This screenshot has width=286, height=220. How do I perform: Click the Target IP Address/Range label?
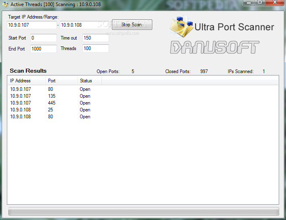pyautogui.click(x=33, y=17)
